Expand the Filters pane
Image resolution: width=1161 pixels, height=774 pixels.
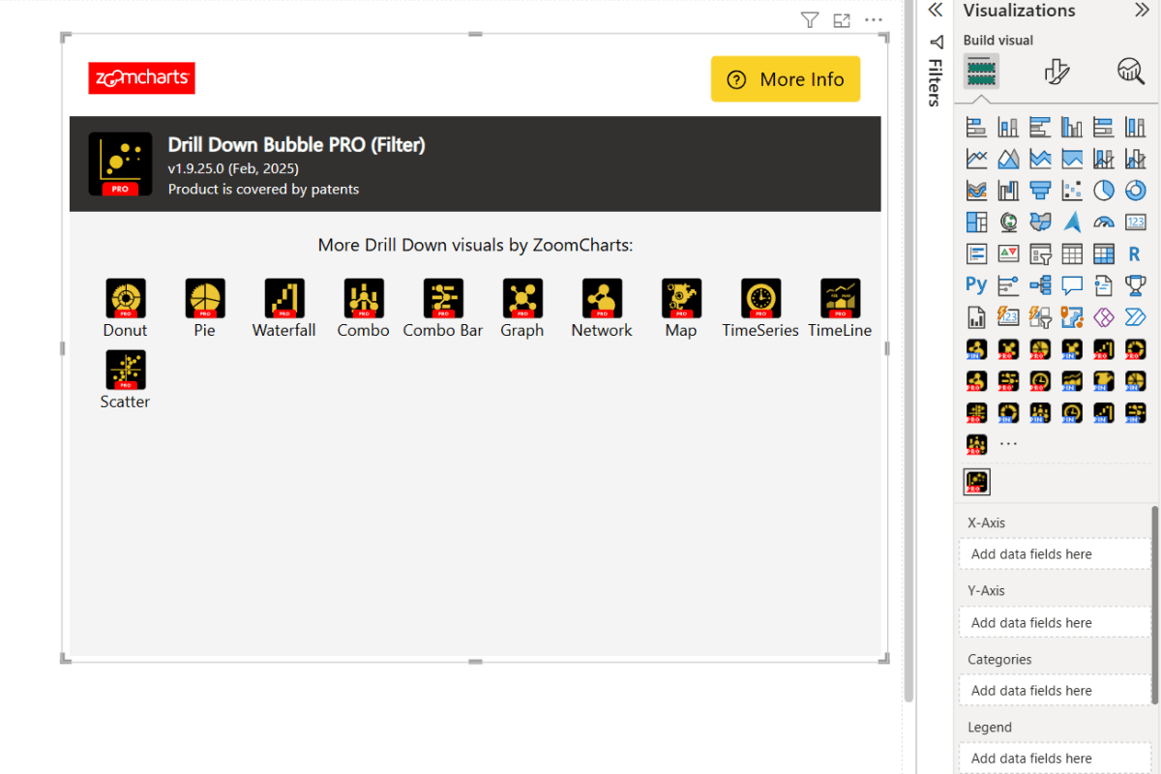pyautogui.click(x=935, y=10)
